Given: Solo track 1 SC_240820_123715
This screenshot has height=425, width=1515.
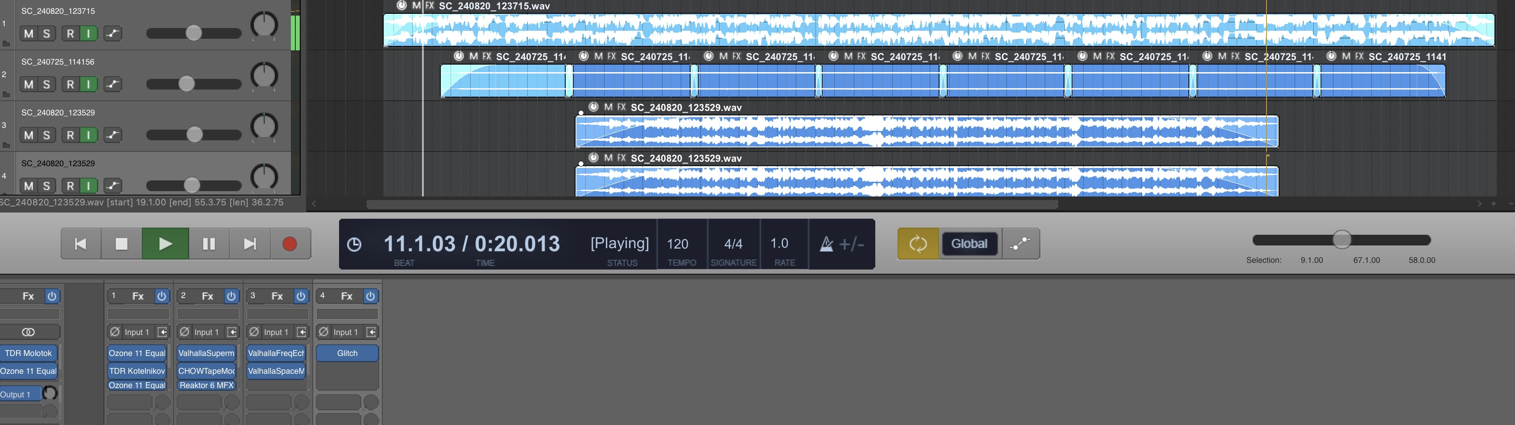Looking at the screenshot, I should (46, 33).
